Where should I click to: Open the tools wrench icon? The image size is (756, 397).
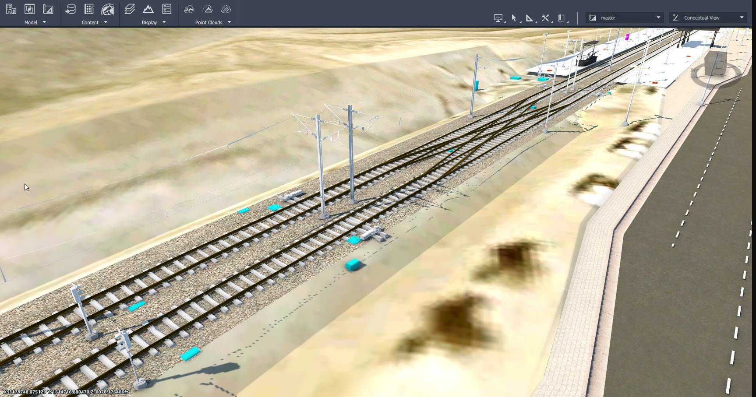pos(545,18)
